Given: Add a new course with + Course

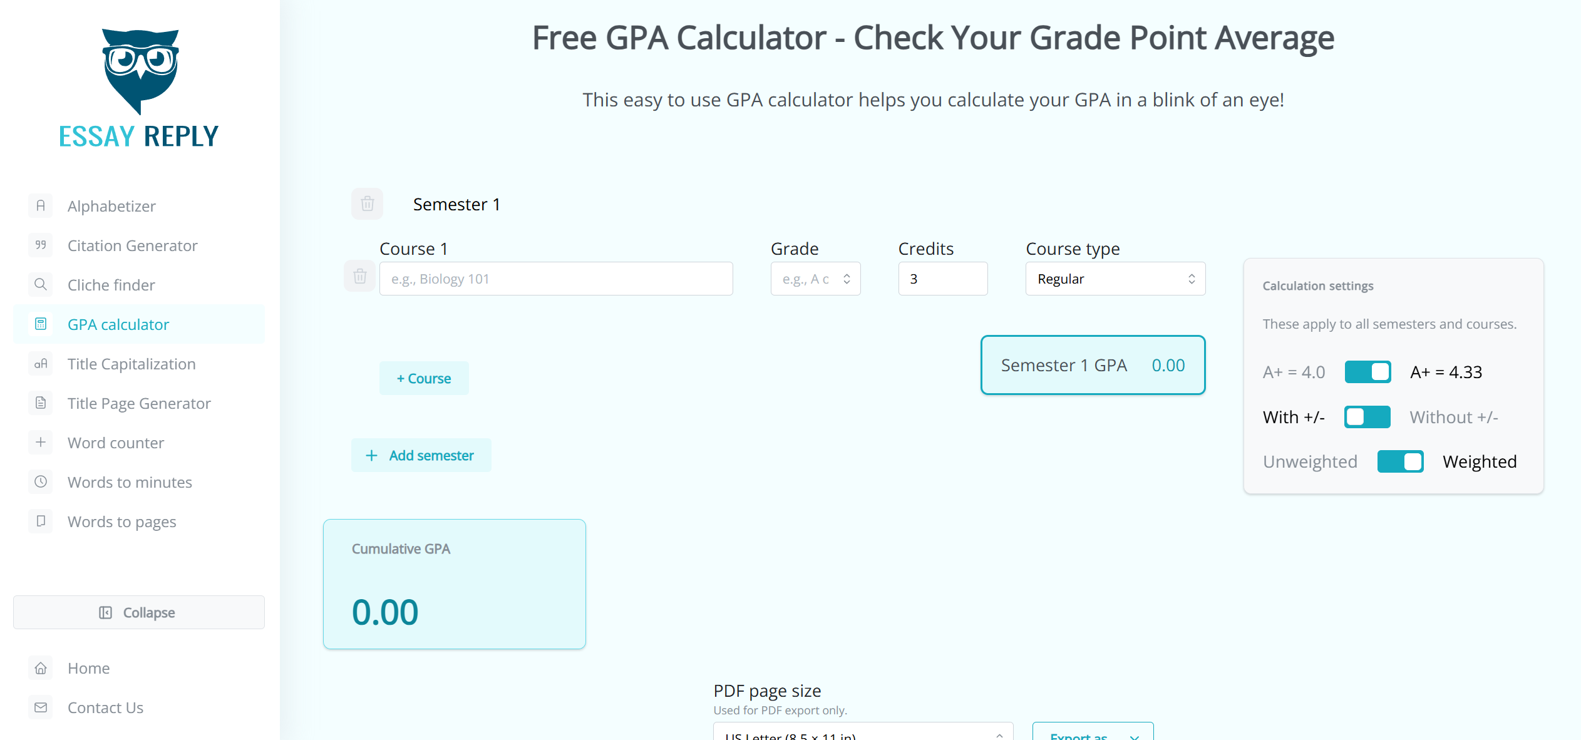Looking at the screenshot, I should 424,378.
